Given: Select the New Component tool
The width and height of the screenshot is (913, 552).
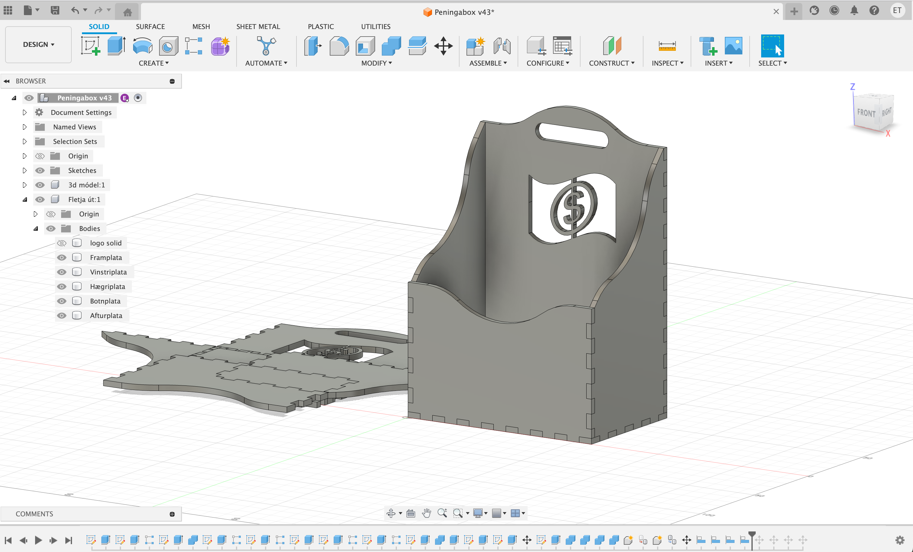Looking at the screenshot, I should click(x=475, y=46).
